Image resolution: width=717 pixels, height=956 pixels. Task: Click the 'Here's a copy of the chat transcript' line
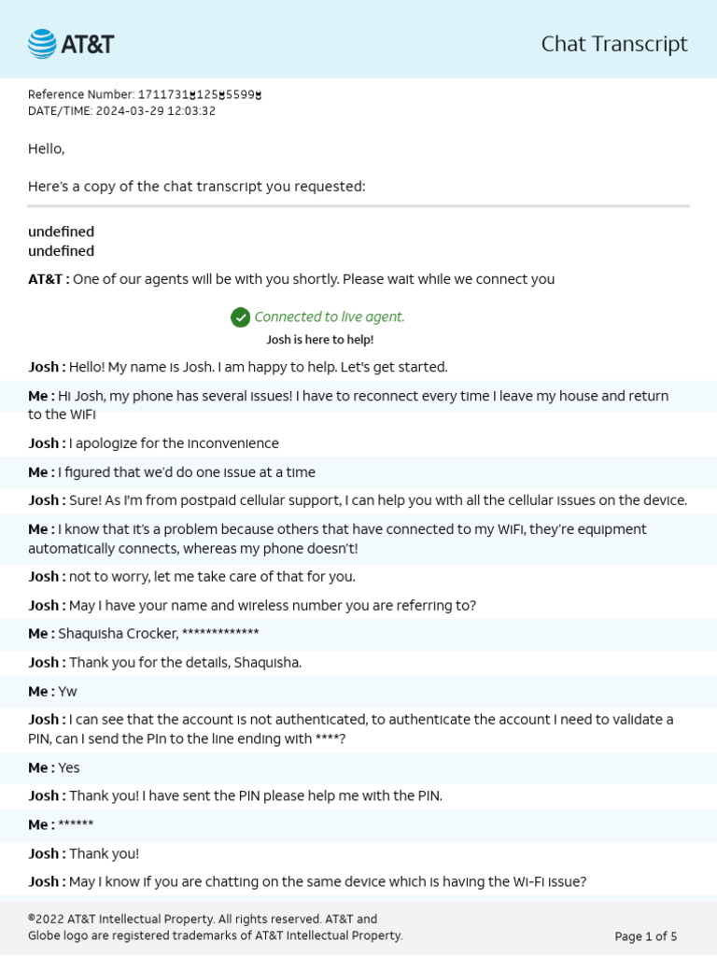tap(196, 187)
